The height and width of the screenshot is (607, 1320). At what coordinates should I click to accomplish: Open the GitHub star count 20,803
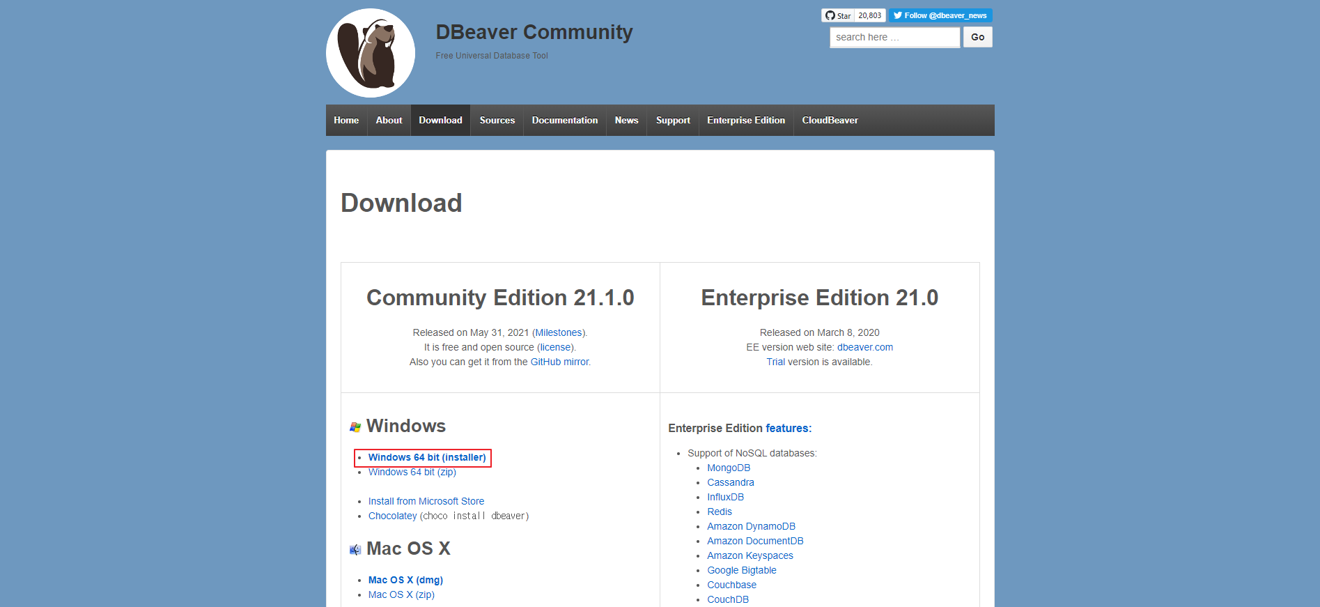tap(870, 15)
